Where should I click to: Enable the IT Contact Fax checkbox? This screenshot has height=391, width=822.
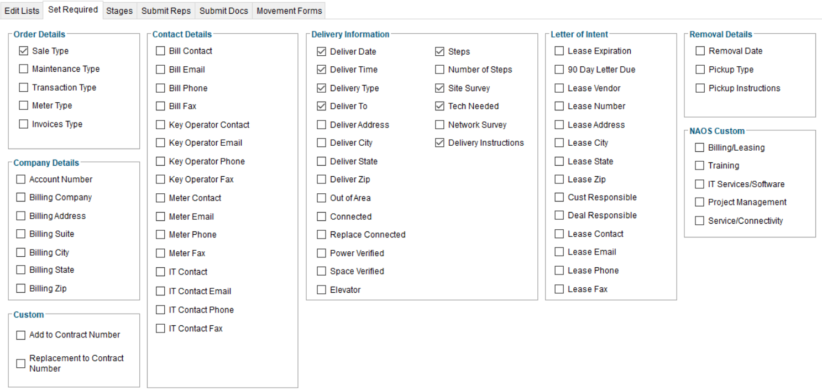160,329
